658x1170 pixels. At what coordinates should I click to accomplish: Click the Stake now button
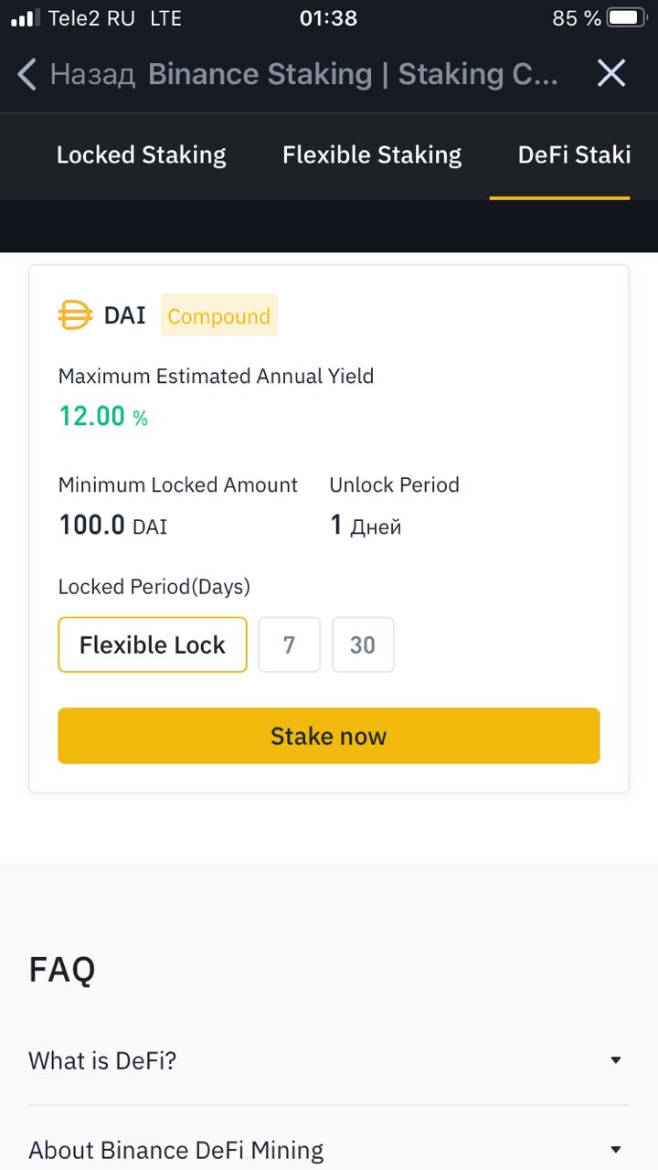point(329,736)
